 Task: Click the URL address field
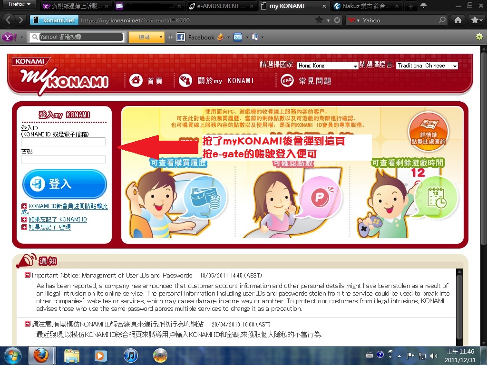tap(195, 20)
